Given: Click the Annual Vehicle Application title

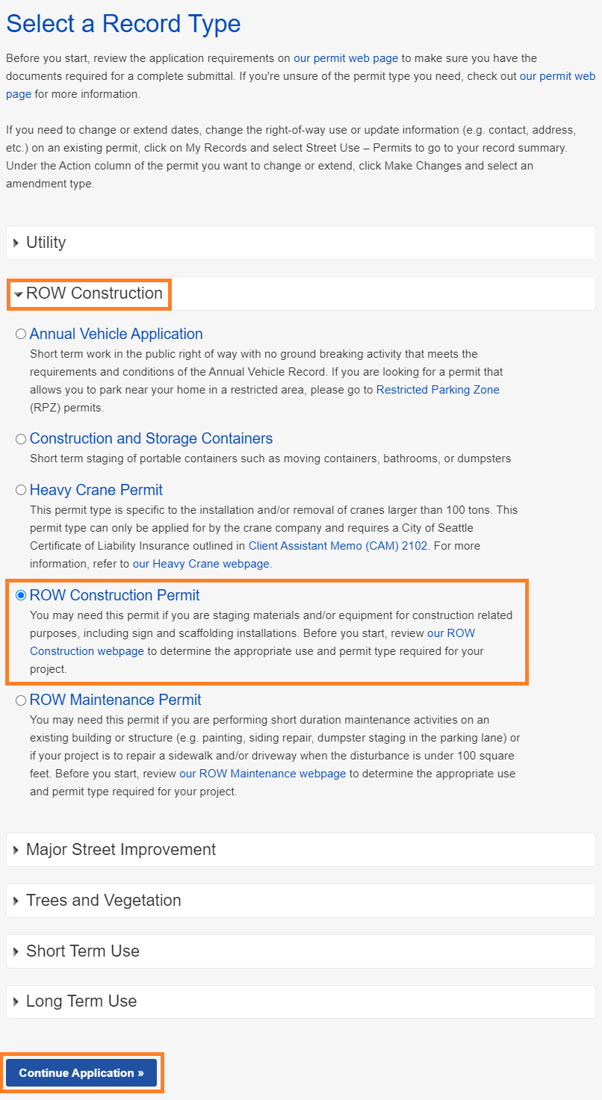Looking at the screenshot, I should click(x=117, y=334).
